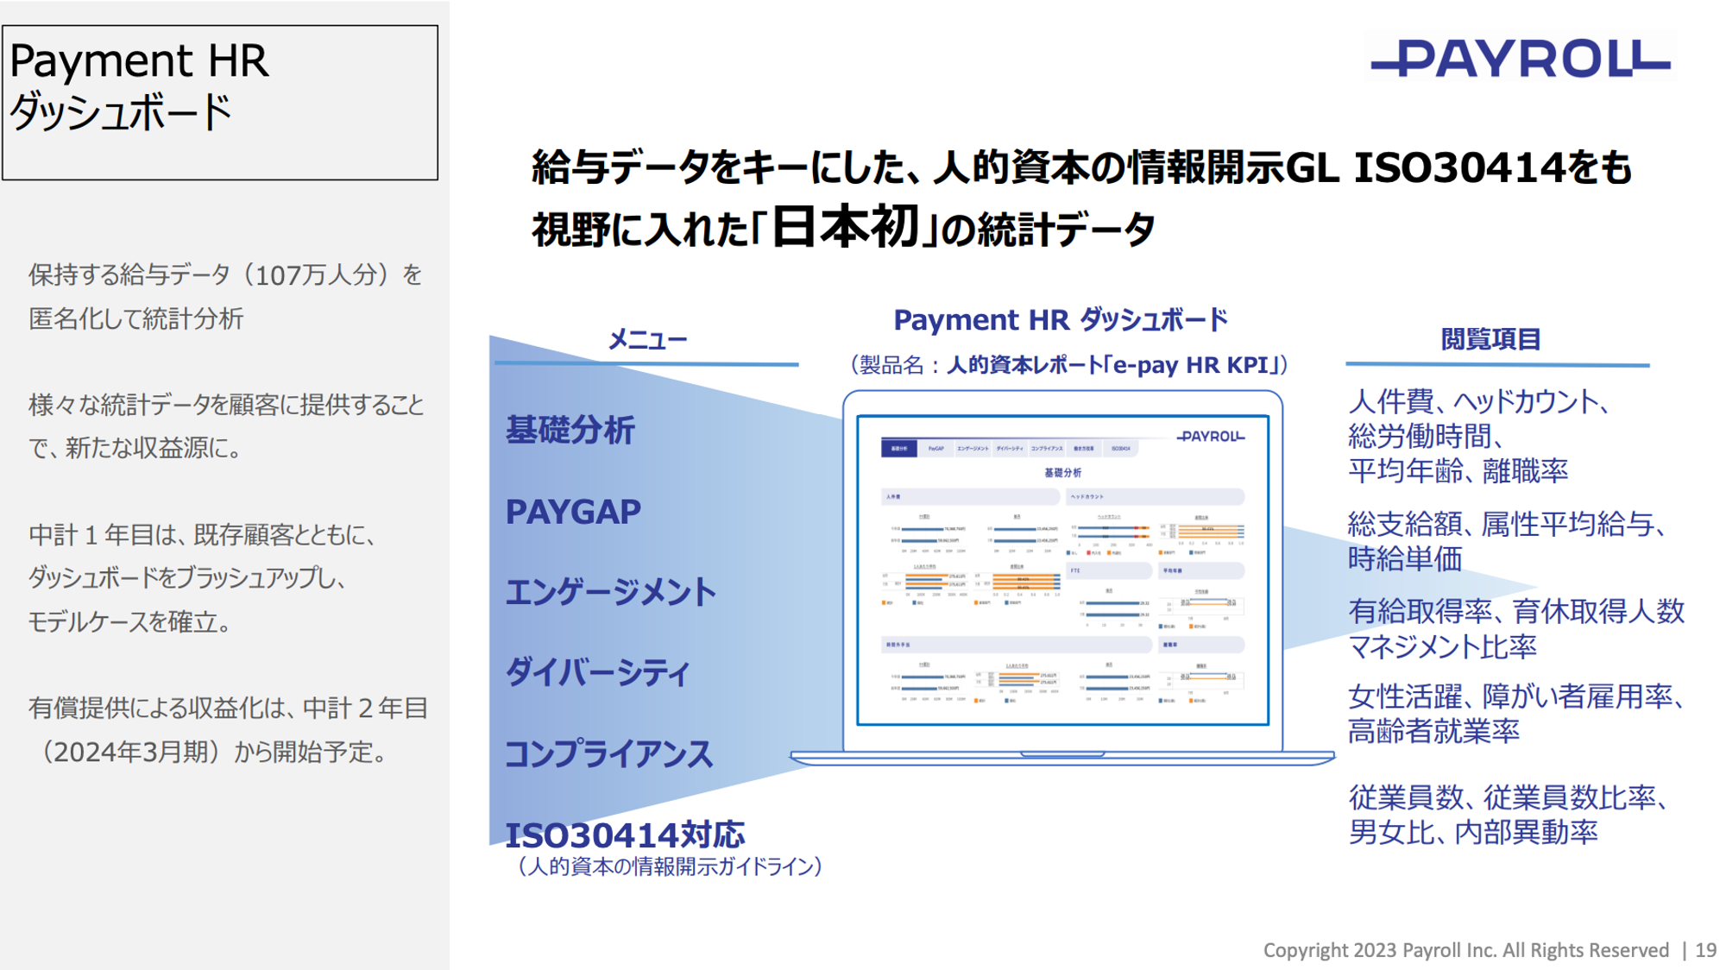Click the large 日本初 headline text
This screenshot has height=970, width=1726.
(x=845, y=227)
